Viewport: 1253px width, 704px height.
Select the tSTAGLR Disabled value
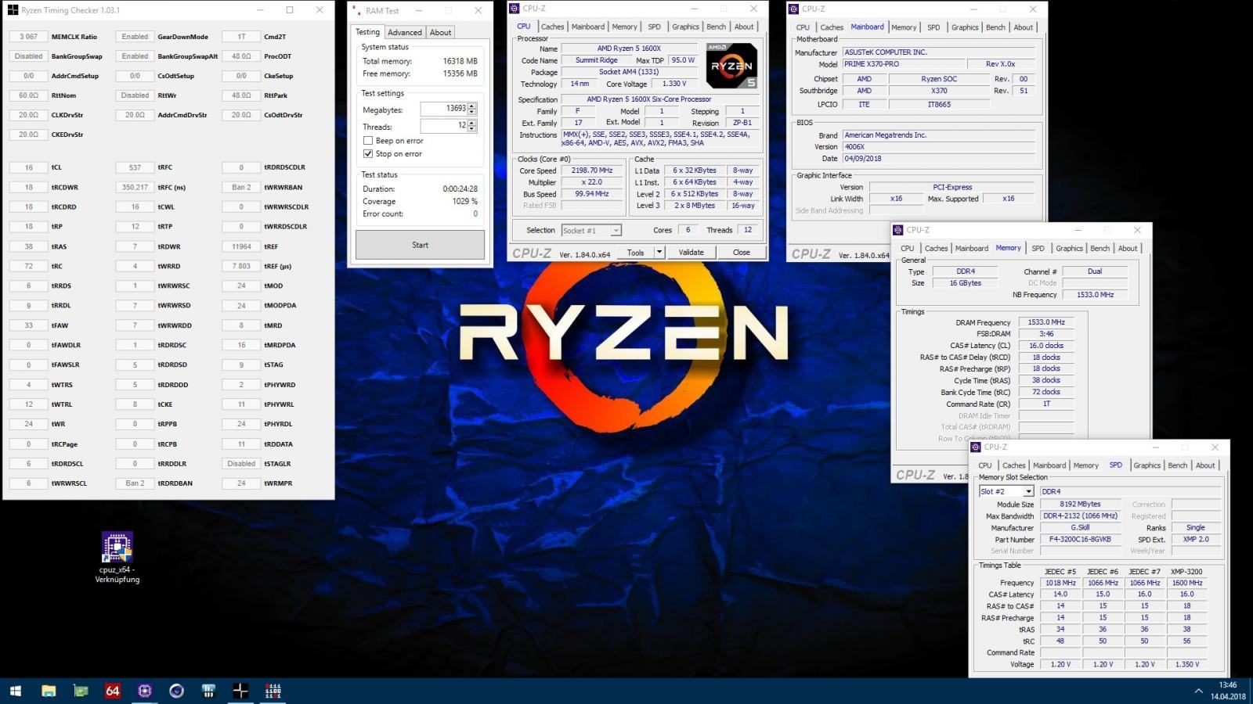(x=241, y=463)
